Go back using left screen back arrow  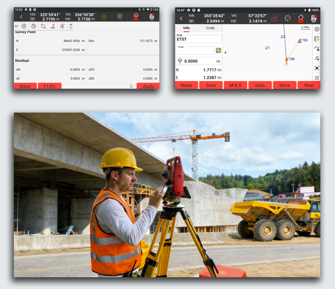[21, 17]
